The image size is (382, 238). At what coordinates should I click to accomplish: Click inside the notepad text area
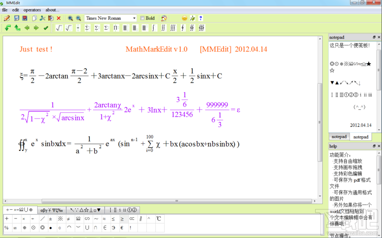[x=352, y=87]
